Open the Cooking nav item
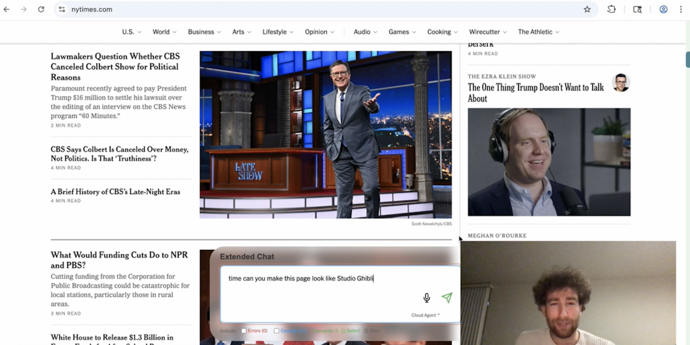 [442, 32]
